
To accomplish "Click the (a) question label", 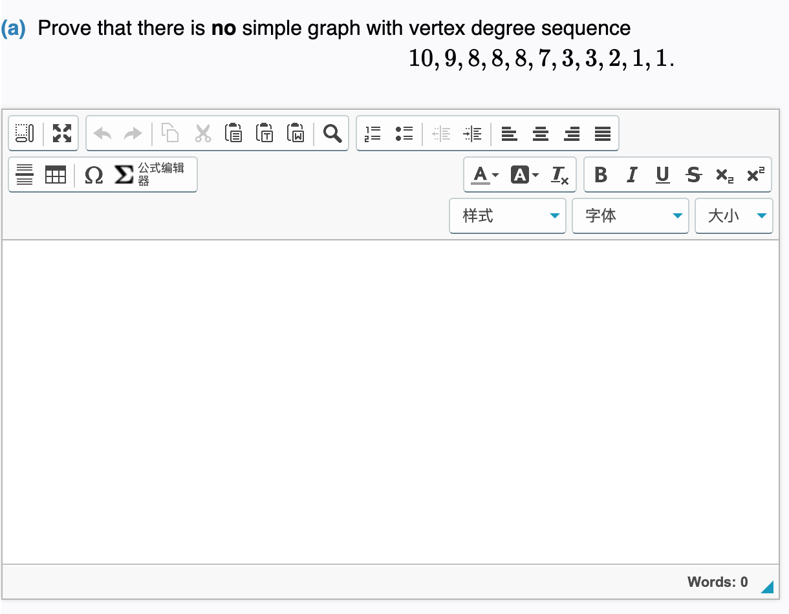I will (14, 28).
